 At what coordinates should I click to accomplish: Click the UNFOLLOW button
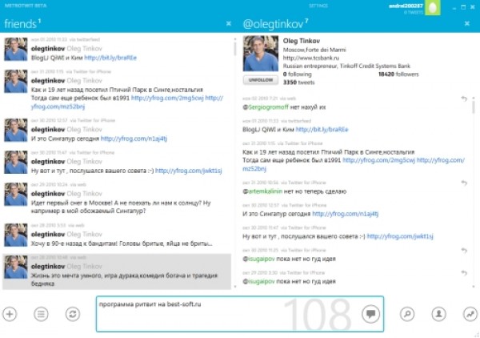click(261, 80)
